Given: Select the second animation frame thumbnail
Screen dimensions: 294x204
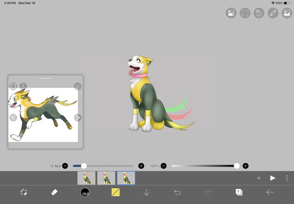Looking at the screenshot, I should click(x=106, y=178).
